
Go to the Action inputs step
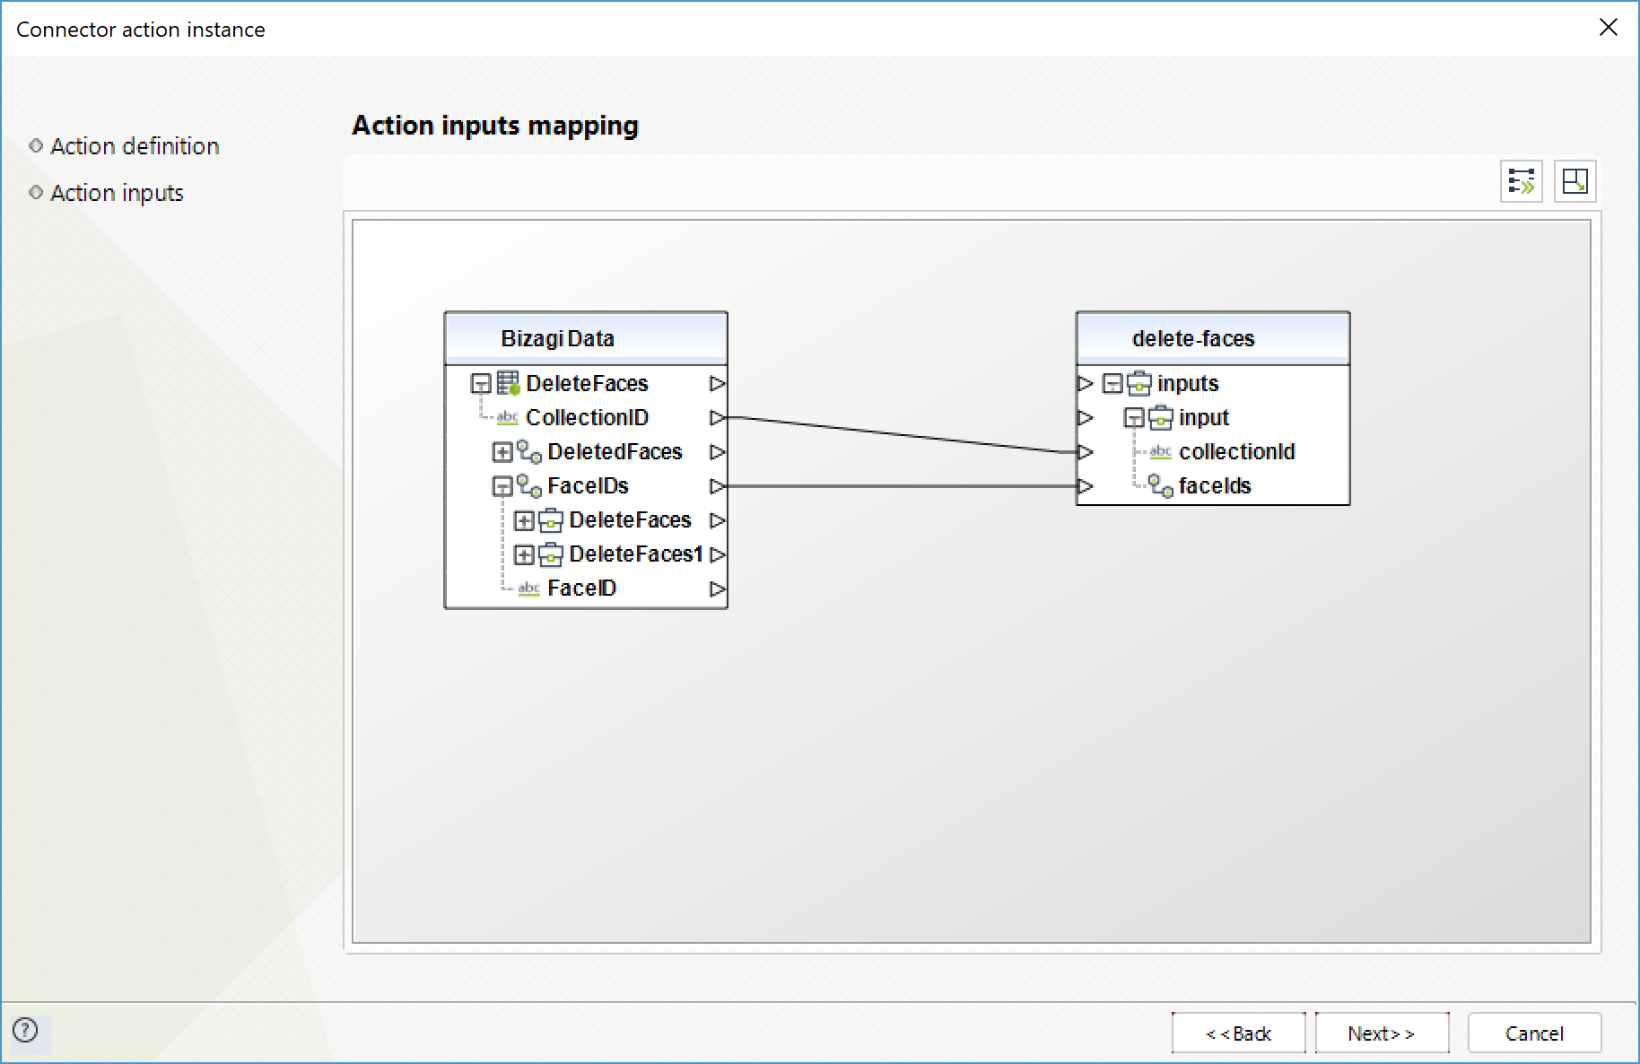tap(117, 193)
